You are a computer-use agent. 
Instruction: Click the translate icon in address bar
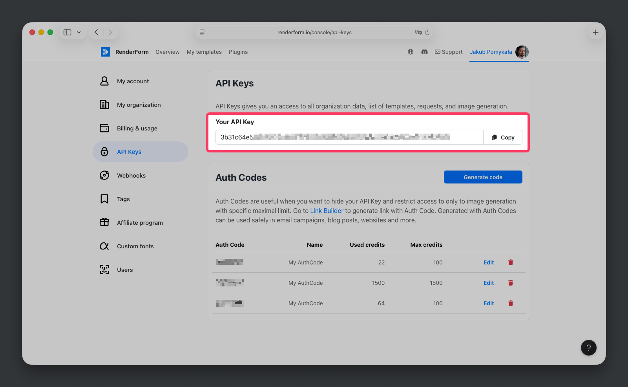418,32
